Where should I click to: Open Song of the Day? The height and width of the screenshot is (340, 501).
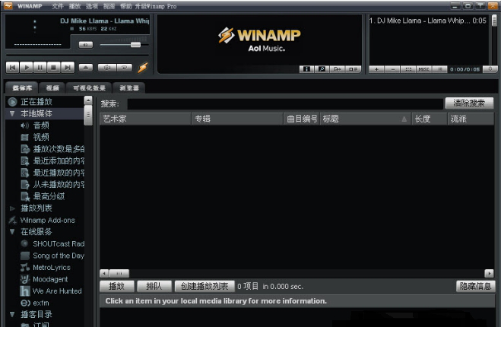coord(59,256)
